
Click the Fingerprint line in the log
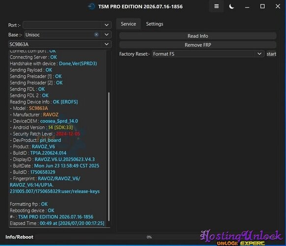point(55,185)
